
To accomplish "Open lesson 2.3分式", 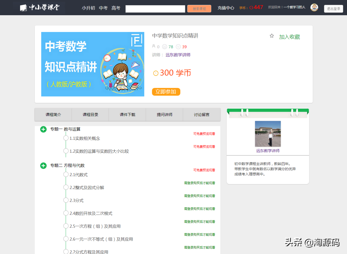I will 76,201.
